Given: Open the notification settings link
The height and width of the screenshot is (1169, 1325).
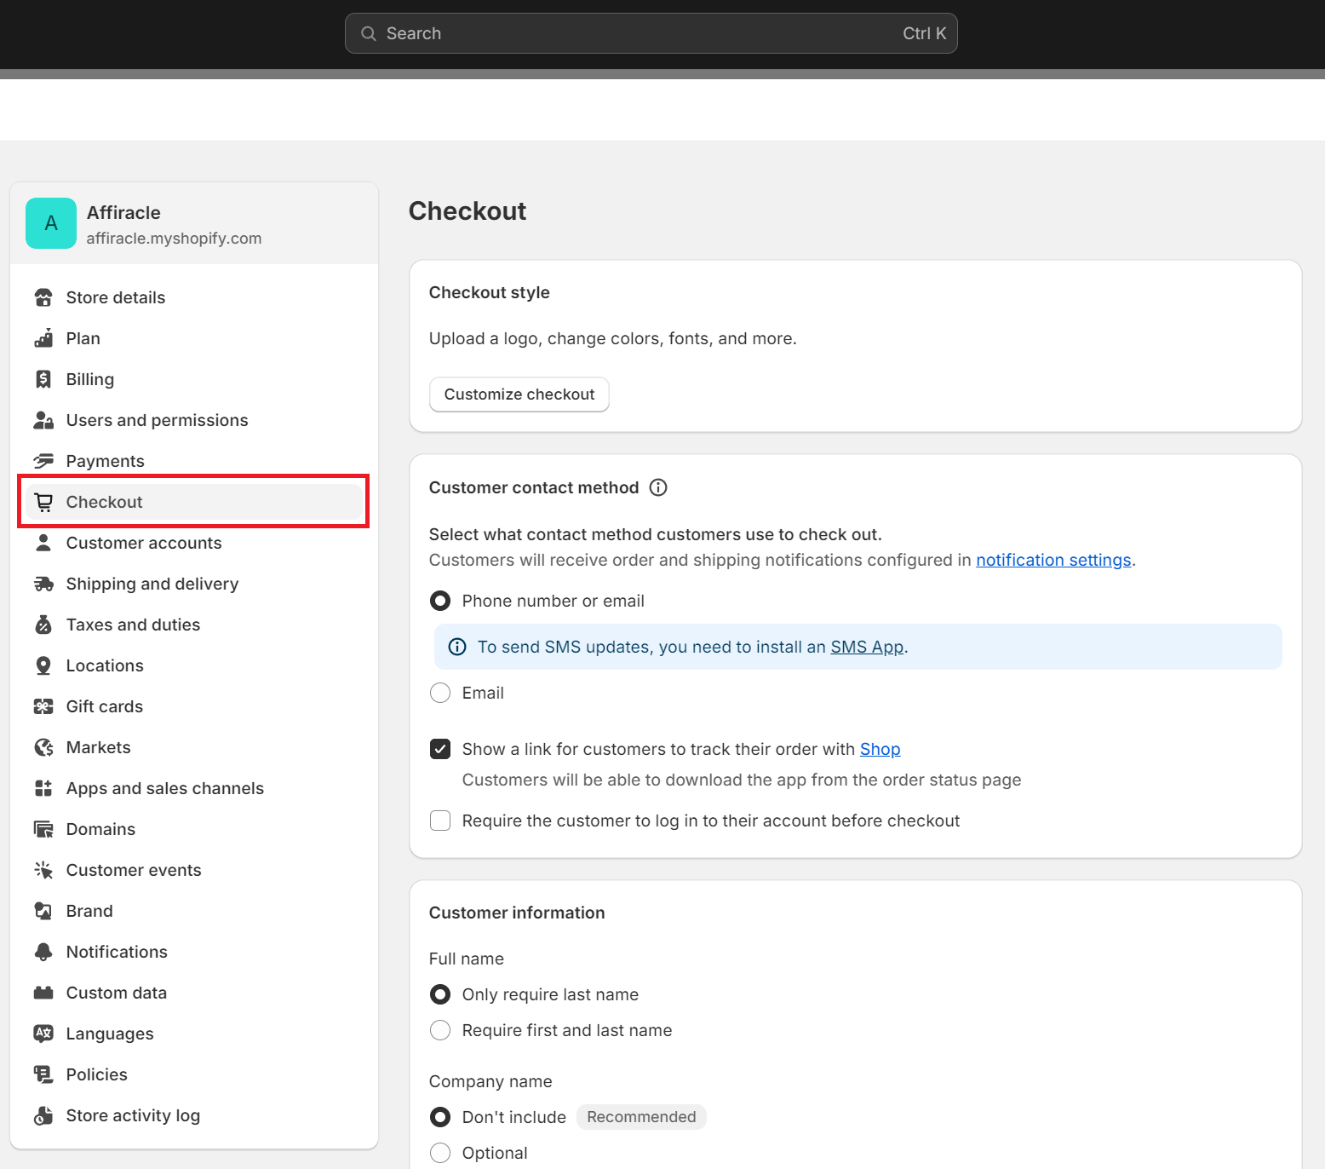Looking at the screenshot, I should (x=1053, y=560).
